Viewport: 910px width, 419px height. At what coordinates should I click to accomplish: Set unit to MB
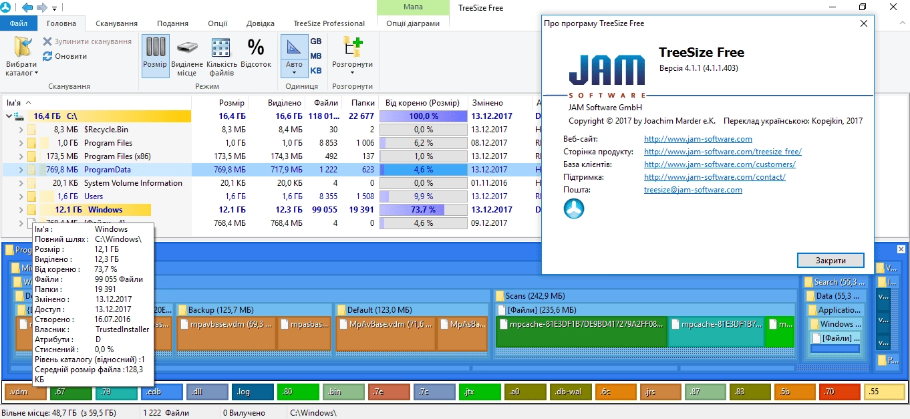tap(316, 56)
